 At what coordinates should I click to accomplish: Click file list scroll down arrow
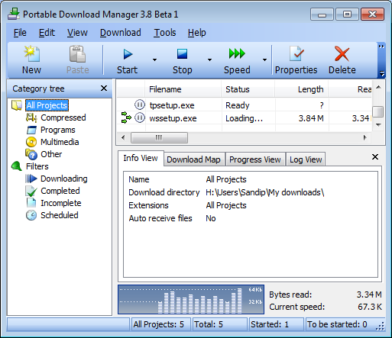pos(378,125)
